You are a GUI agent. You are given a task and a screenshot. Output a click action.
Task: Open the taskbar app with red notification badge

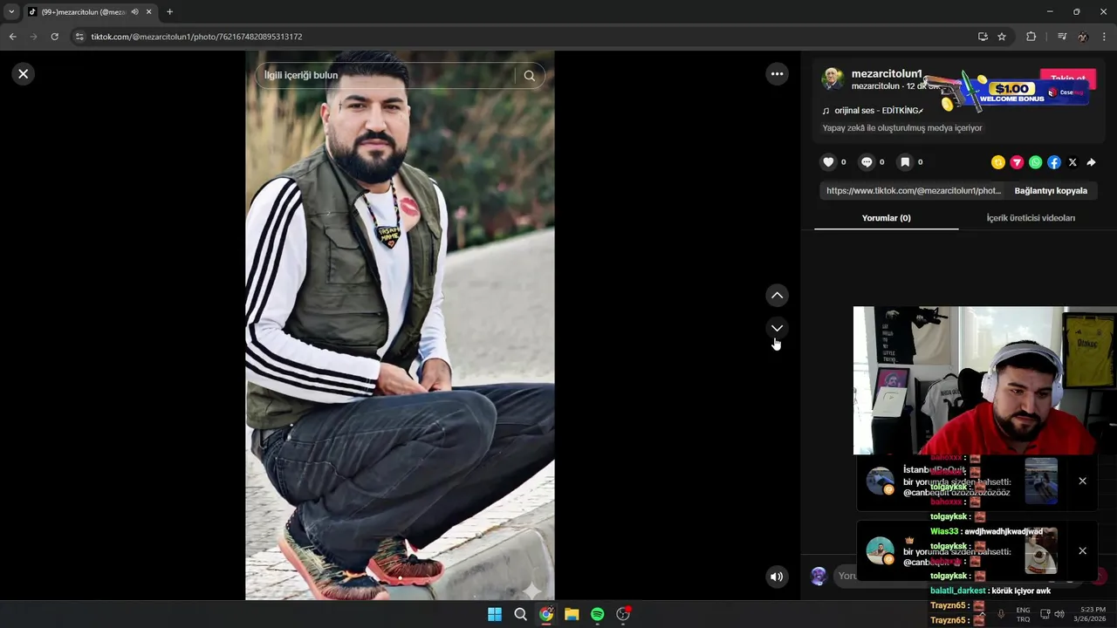623,614
